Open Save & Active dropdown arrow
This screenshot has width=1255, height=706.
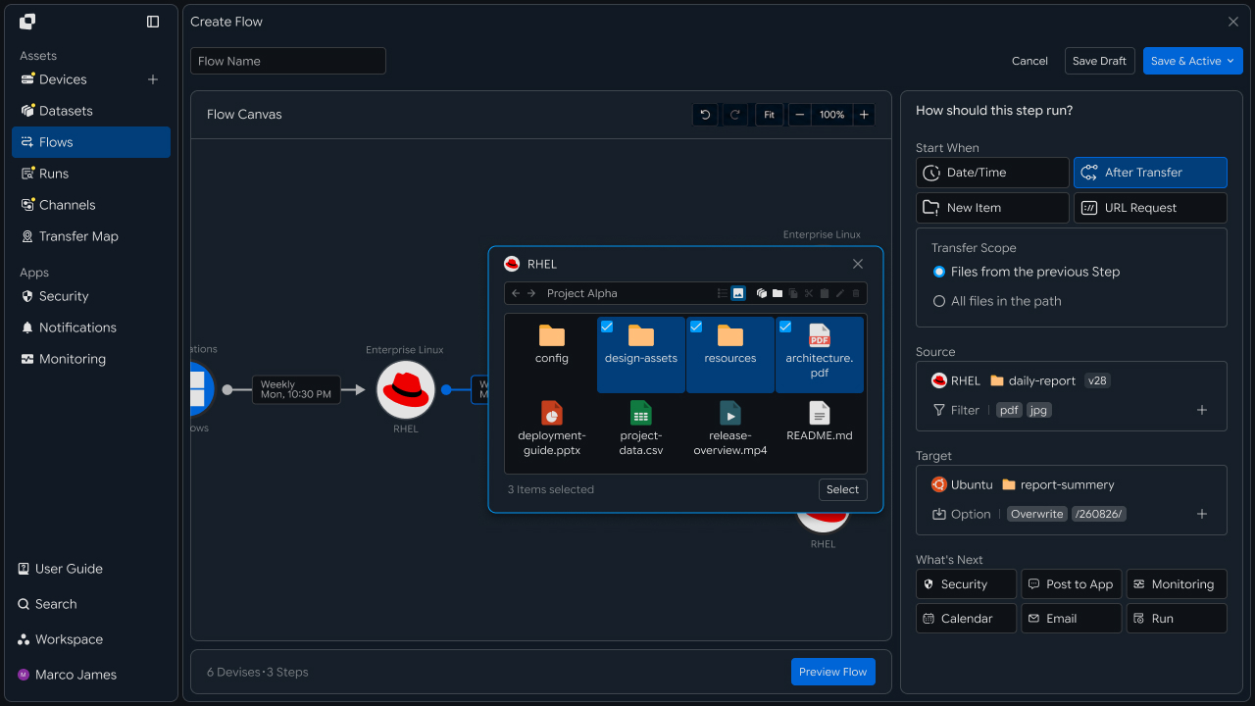pos(1230,61)
